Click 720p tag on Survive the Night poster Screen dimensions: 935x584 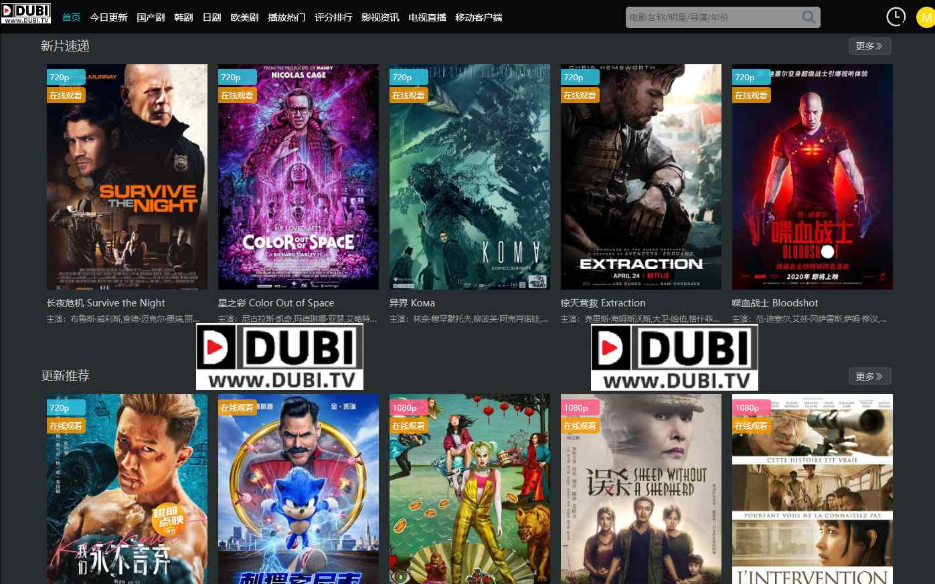tap(66, 78)
